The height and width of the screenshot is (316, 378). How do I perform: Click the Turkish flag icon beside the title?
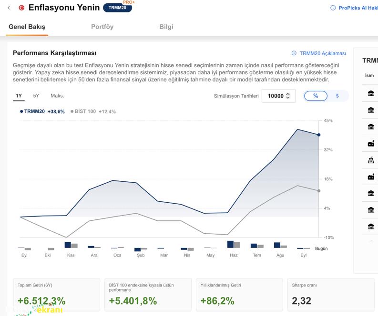[21, 8]
